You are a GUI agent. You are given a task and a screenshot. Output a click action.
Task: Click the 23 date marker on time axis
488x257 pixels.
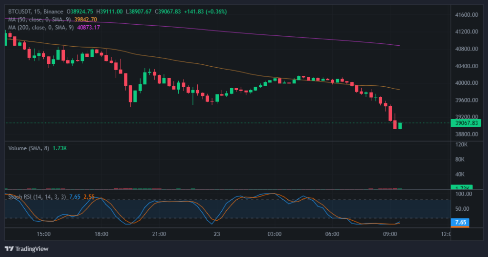tap(217, 234)
